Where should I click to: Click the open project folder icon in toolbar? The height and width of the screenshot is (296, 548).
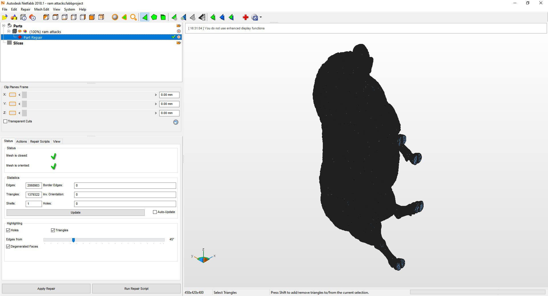tap(5, 17)
